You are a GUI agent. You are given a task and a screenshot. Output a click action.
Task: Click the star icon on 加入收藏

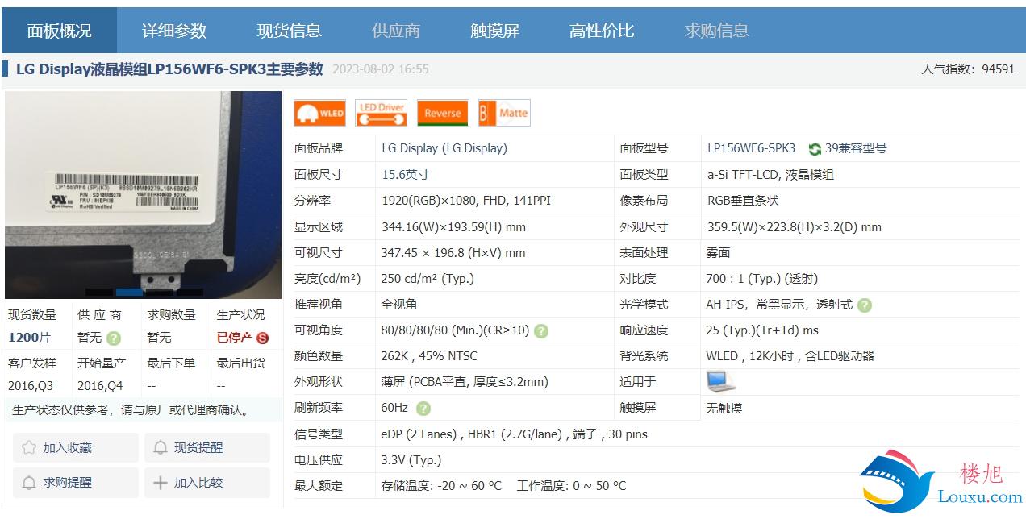click(29, 447)
